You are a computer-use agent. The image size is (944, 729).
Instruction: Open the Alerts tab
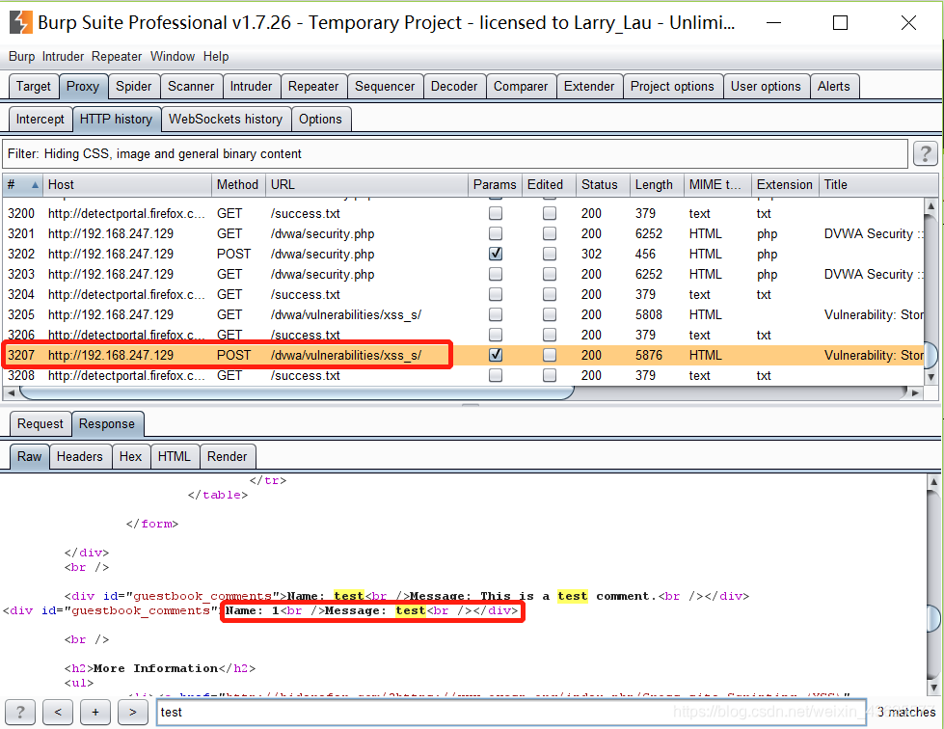tap(834, 87)
